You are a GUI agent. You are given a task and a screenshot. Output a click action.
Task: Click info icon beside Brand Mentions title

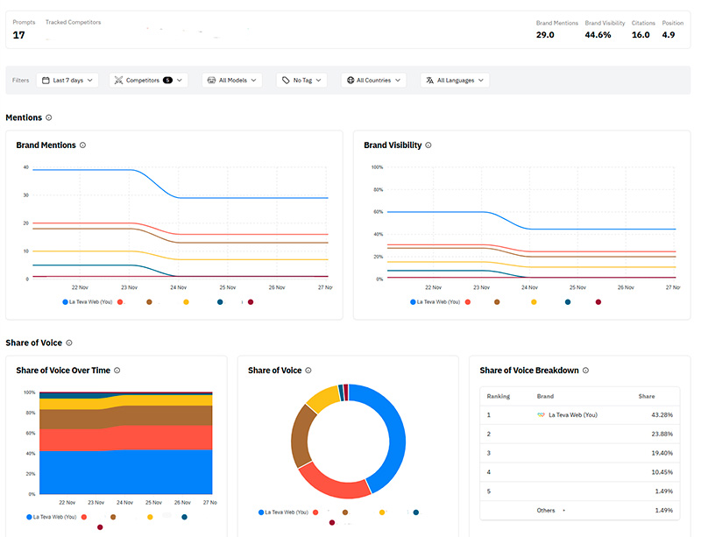point(82,145)
